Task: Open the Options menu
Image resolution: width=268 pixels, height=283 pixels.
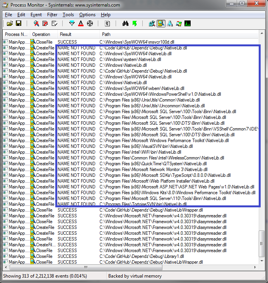Action: pyautogui.click(x=87, y=15)
